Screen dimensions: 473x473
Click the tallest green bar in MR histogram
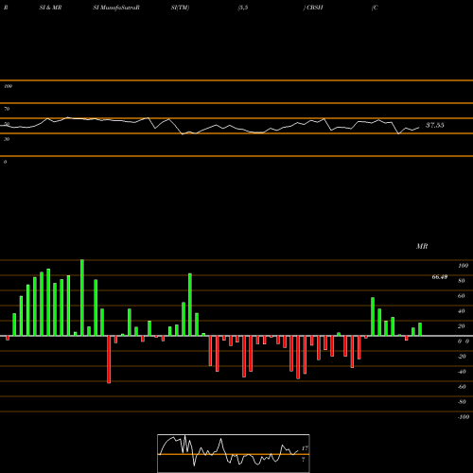pyautogui.click(x=82, y=298)
